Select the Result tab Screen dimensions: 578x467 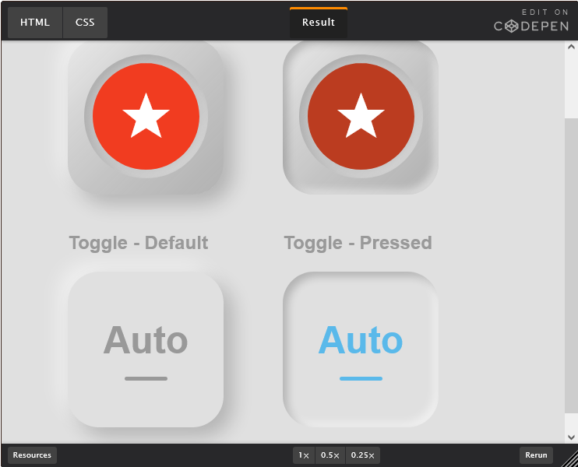coord(319,23)
